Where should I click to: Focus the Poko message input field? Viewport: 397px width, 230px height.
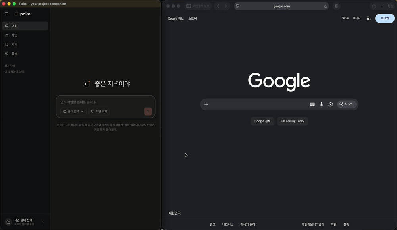pos(106,102)
